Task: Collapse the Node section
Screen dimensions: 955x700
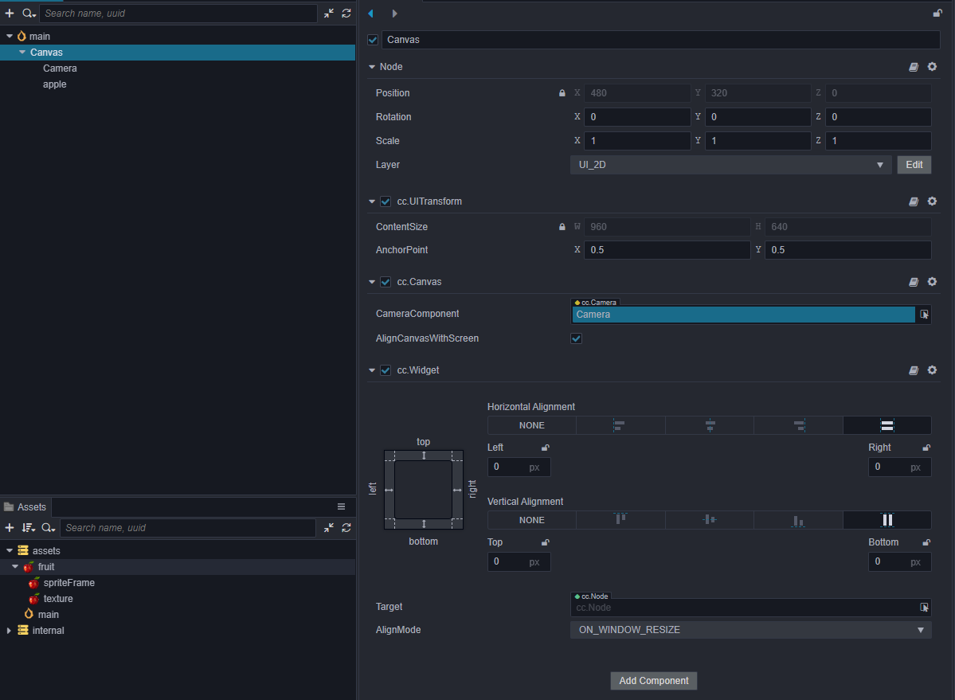Action: 371,67
